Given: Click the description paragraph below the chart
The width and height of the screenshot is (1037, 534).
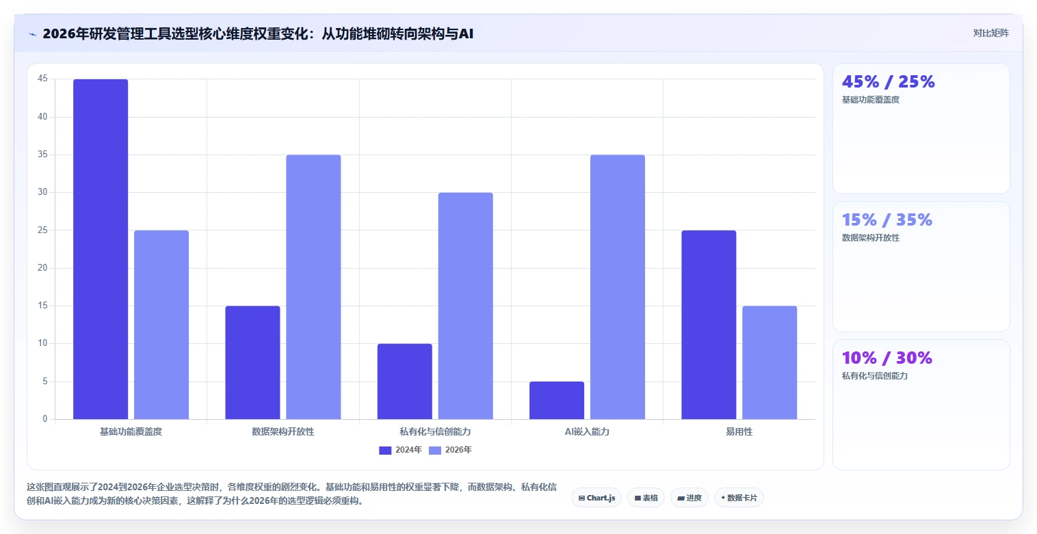Looking at the screenshot, I should pos(291,494).
